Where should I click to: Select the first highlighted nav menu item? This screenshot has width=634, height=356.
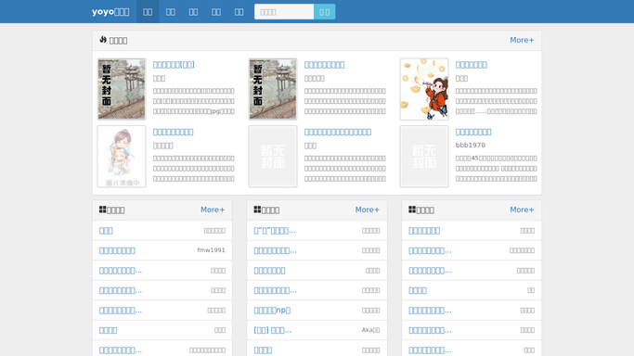[148, 12]
